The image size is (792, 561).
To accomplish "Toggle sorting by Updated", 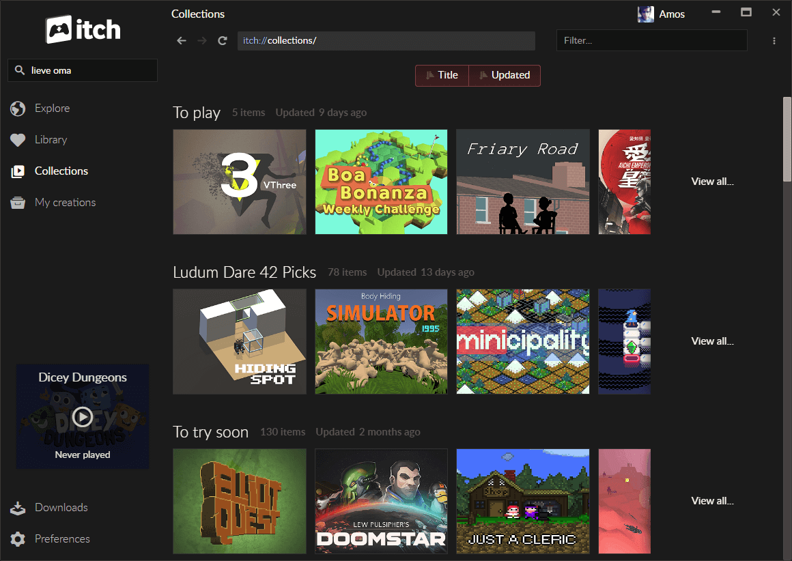I will tap(510, 75).
